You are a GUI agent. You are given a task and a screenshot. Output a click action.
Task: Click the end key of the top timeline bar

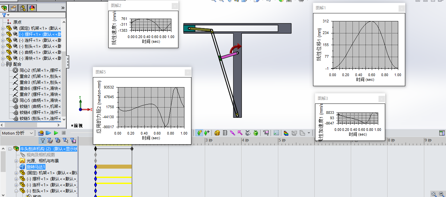click(132, 149)
